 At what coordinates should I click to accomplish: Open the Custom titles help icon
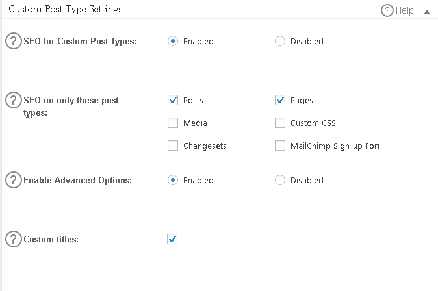click(x=14, y=239)
